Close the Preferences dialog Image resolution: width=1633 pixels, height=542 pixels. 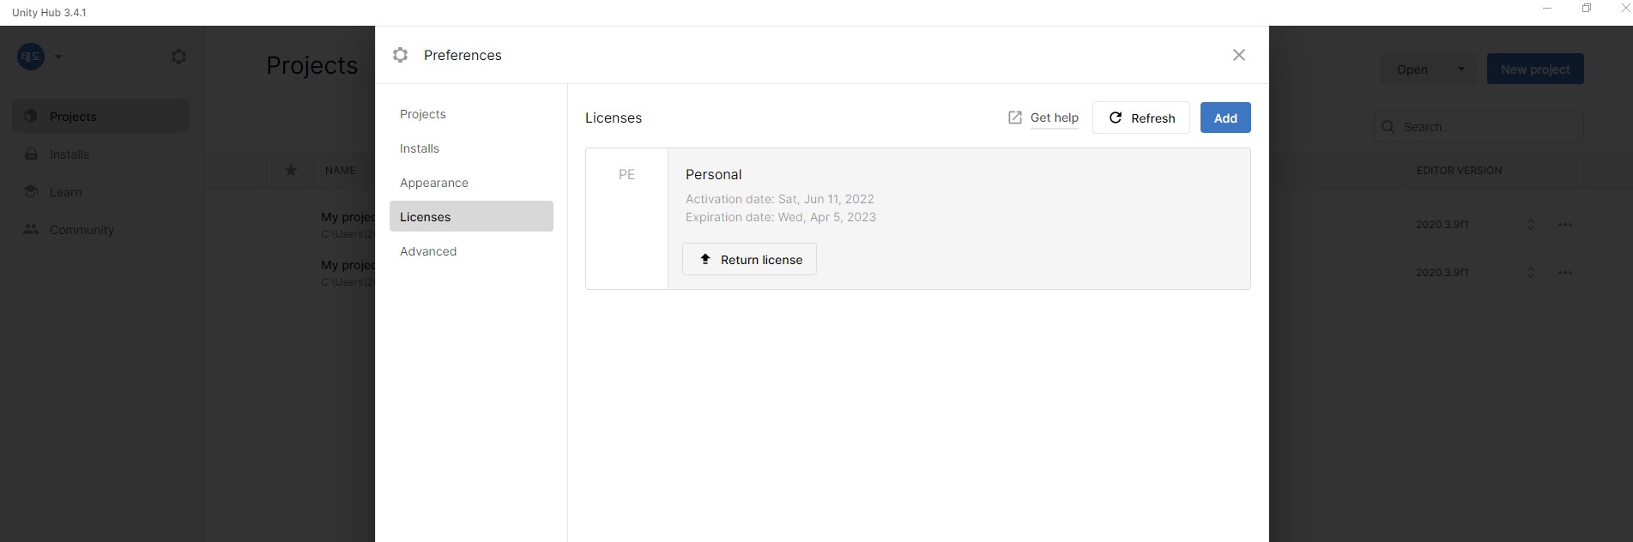tap(1238, 55)
